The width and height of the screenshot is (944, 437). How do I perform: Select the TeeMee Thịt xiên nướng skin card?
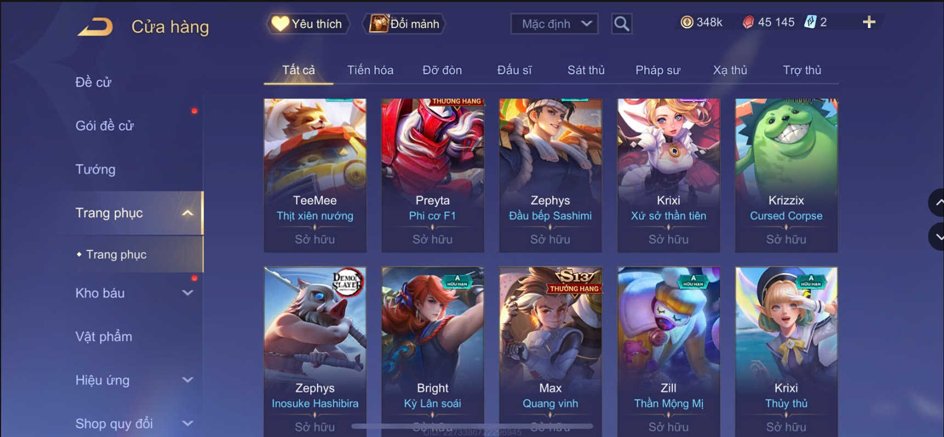pos(315,175)
